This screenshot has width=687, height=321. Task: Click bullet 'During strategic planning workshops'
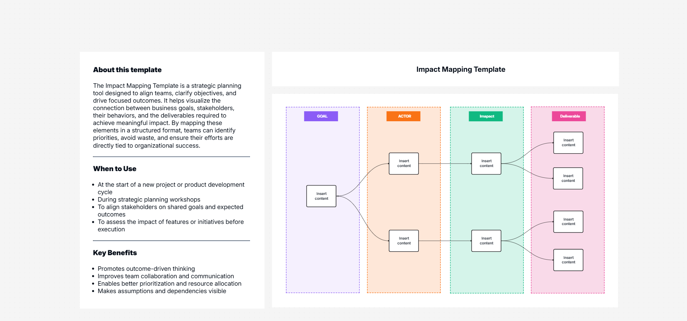pyautogui.click(x=149, y=200)
